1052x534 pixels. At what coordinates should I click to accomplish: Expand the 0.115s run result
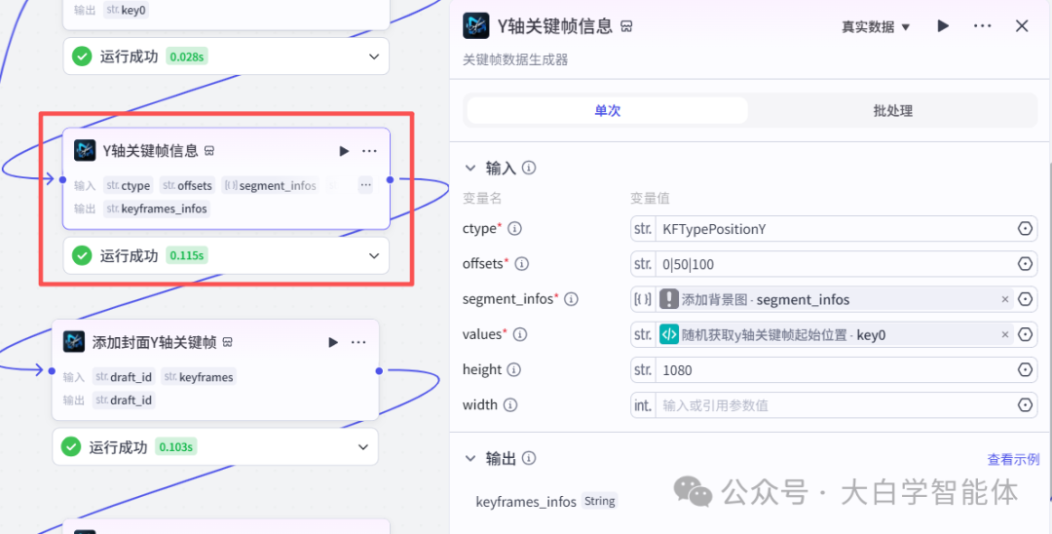coord(374,255)
